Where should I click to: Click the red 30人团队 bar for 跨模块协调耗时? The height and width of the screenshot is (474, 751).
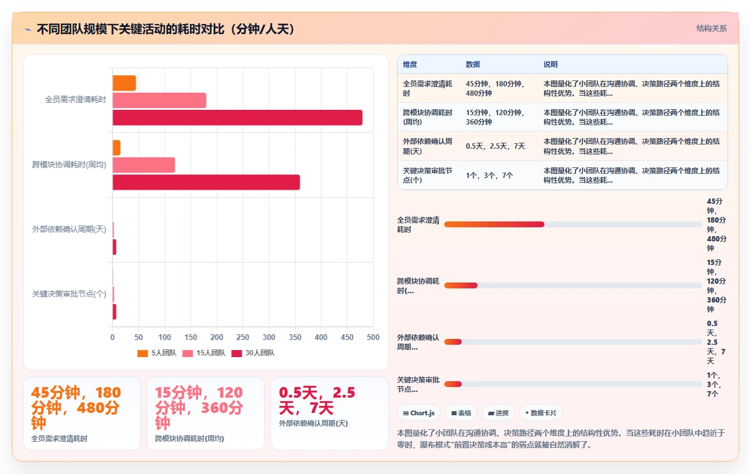coord(206,182)
